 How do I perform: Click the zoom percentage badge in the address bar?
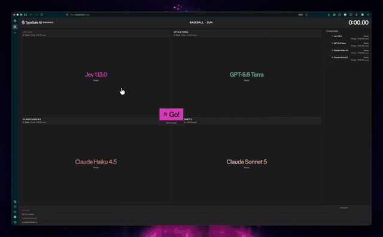[x=300, y=14]
